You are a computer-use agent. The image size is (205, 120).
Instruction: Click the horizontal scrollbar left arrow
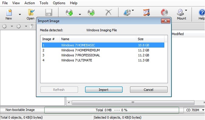69,102
